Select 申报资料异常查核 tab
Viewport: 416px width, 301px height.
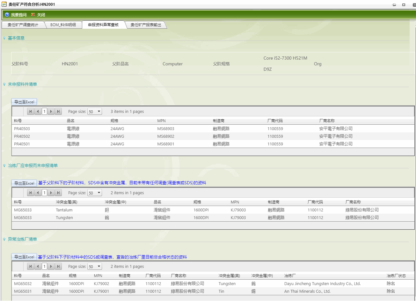click(103, 25)
